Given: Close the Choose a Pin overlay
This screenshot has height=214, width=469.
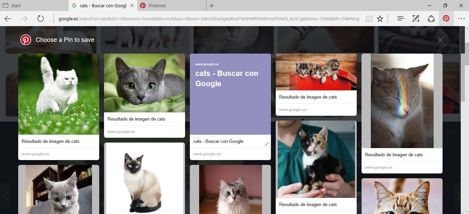Looking at the screenshot, I should click(440, 40).
